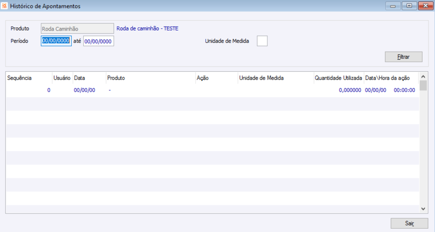Close the Histórico de Apontamentos window
This screenshot has width=435, height=232.
pos(426,6)
